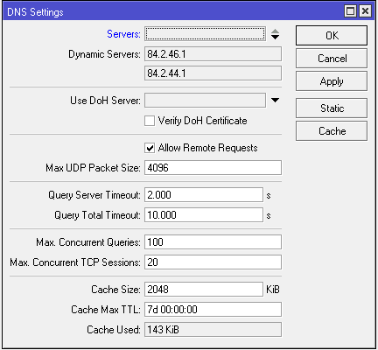Click OK to confirm DNS settings
Image resolution: width=378 pixels, height=350 pixels.
tap(332, 35)
